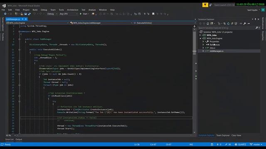Select the Solution 'WFA_Jobs' root node
The image size is (266, 149).
point(218,32)
